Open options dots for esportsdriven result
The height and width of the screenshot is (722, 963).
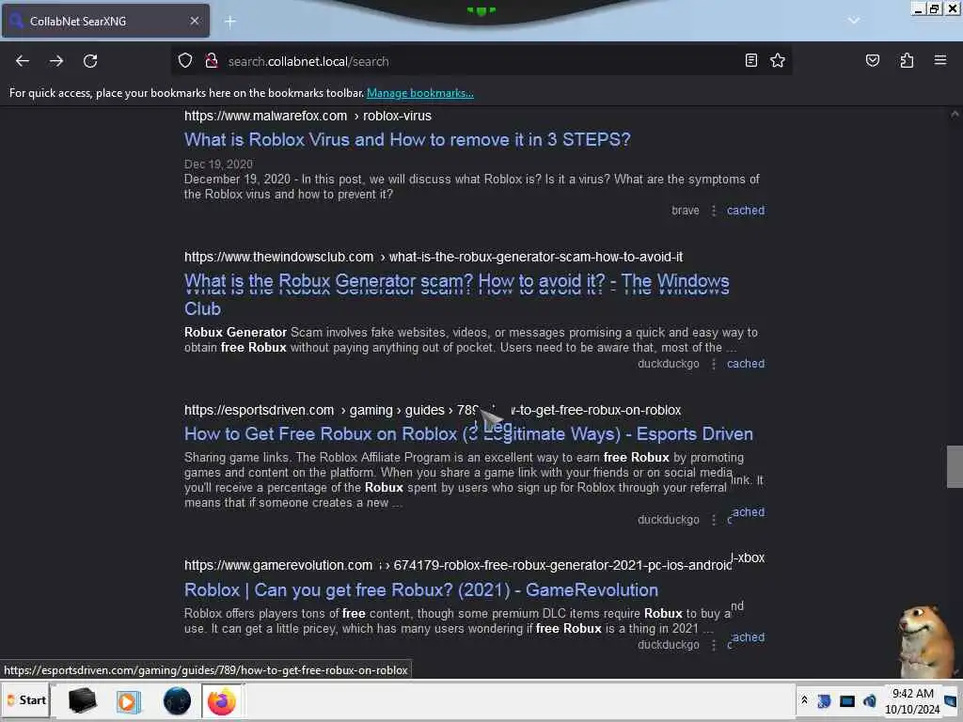click(713, 520)
